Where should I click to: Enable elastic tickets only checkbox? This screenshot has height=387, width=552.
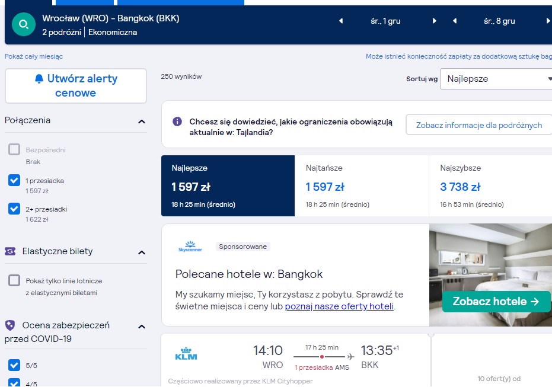coord(14,281)
